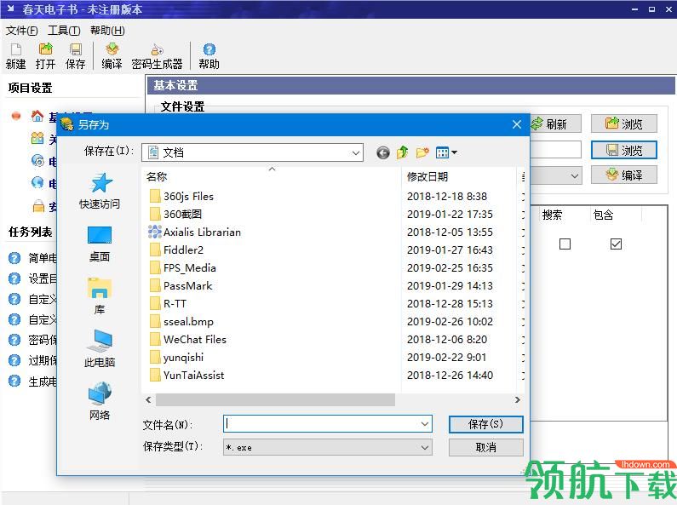This screenshot has height=505, width=677.
Task: Click the 简单电 task help icon
Action: pyautogui.click(x=14, y=258)
